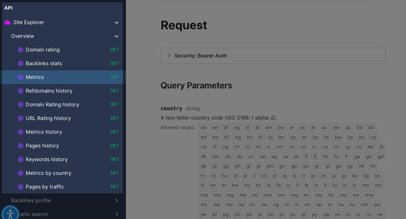Click the Backlinks profile label

click(31, 200)
